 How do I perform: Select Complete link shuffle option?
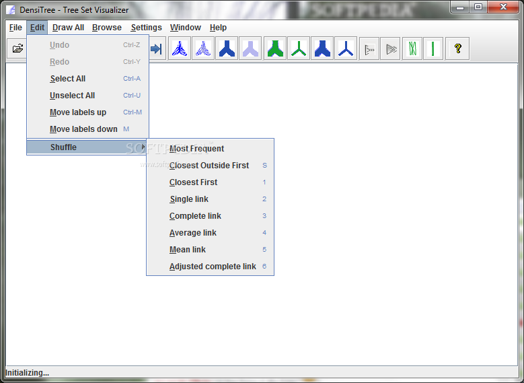[210, 216]
